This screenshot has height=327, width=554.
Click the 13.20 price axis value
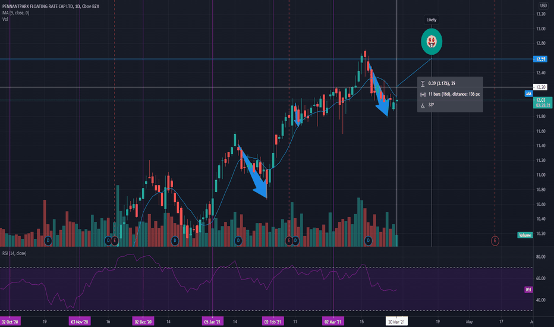540,14
